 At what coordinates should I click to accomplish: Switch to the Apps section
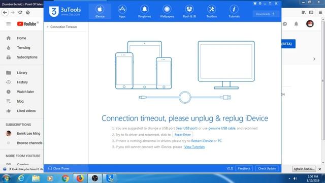pos(122,11)
